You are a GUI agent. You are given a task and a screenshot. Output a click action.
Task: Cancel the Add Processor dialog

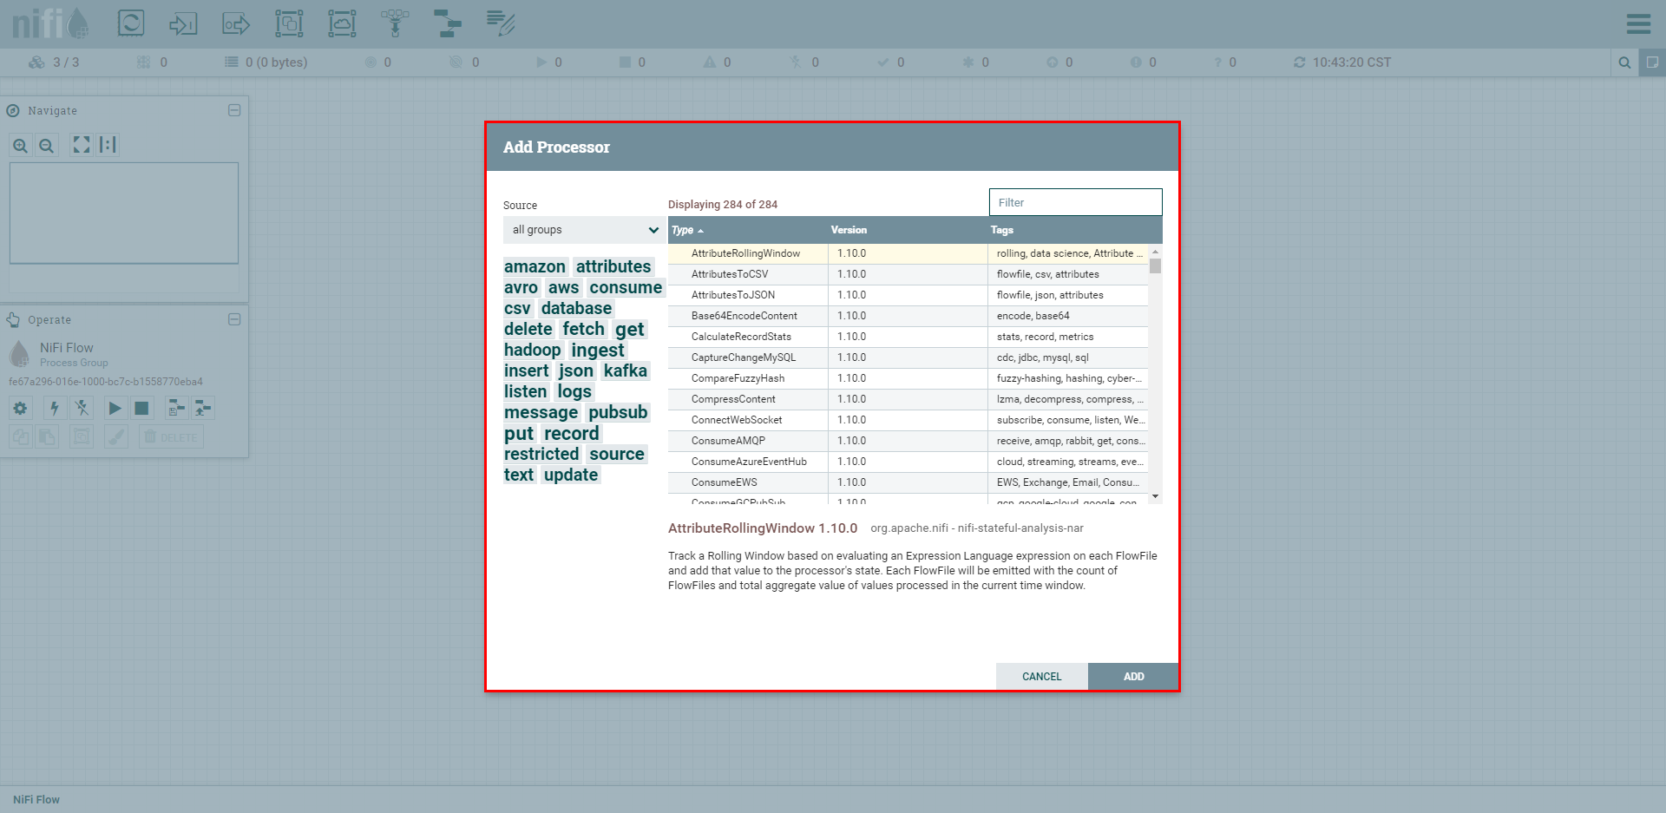pyautogui.click(x=1042, y=677)
